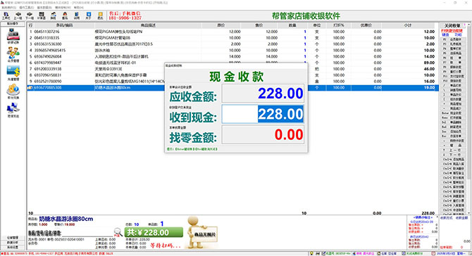Open the cash register 收银记账 sidebar icon
This screenshot has height=256, width=472.
click(13, 36)
